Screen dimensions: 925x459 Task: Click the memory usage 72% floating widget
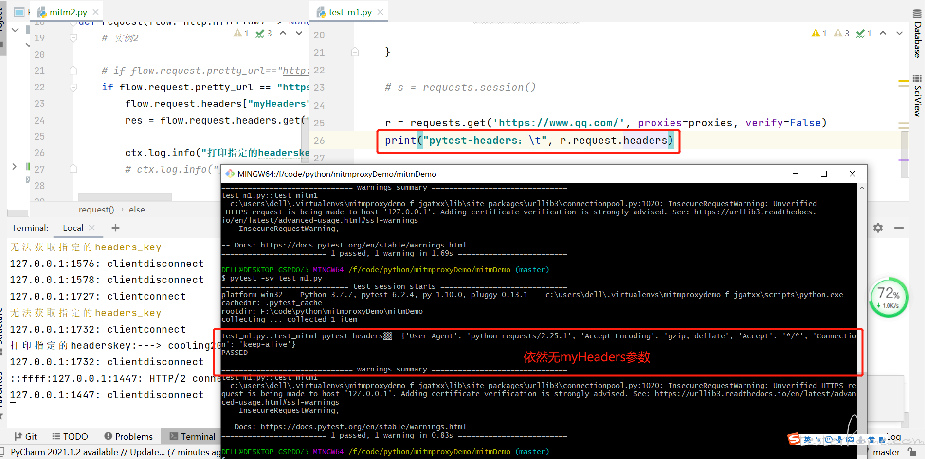coord(889,297)
